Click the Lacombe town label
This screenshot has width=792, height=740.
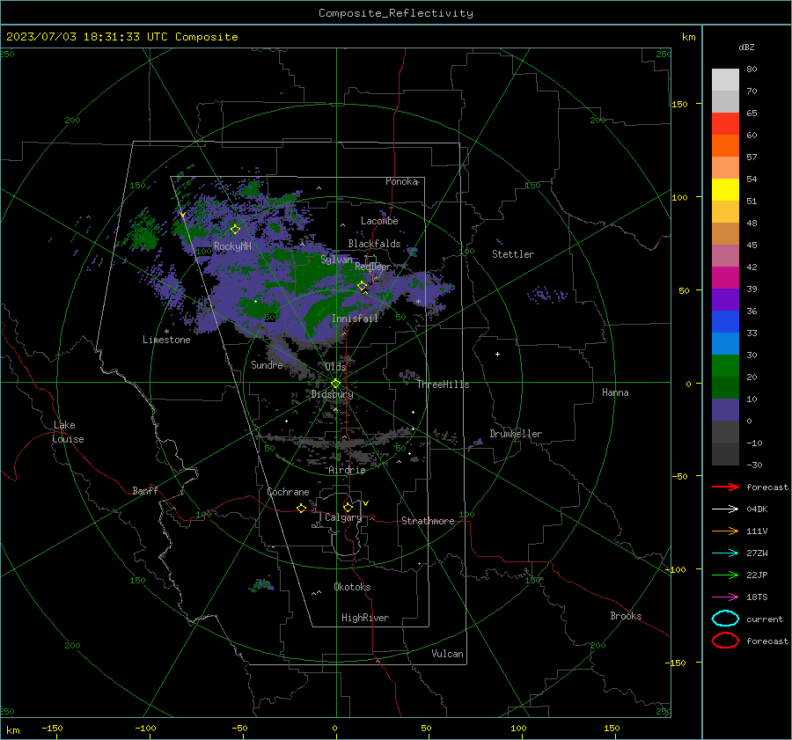[379, 221]
